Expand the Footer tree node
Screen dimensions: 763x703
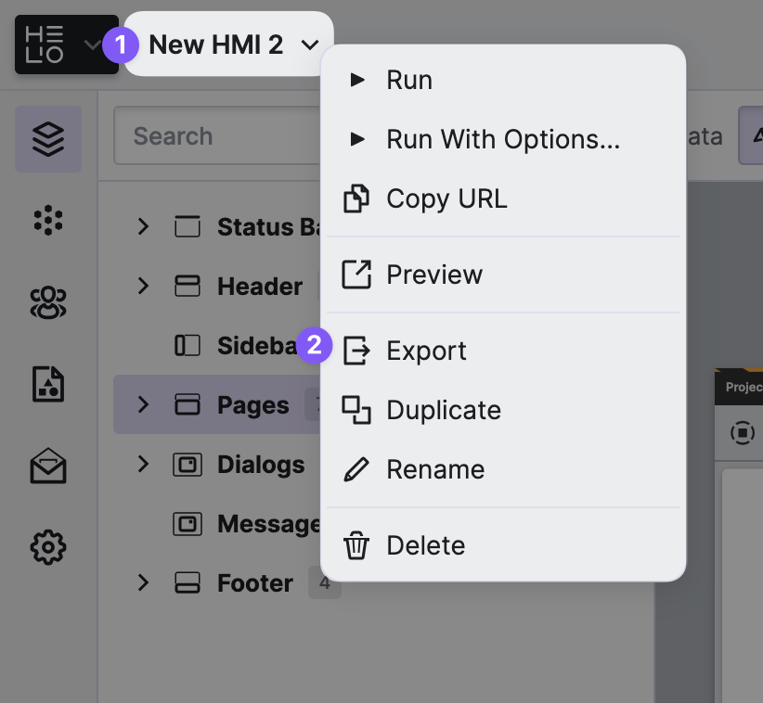pos(143,582)
